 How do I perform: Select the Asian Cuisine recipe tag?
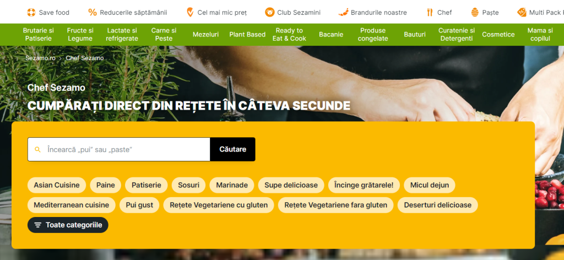click(x=57, y=185)
